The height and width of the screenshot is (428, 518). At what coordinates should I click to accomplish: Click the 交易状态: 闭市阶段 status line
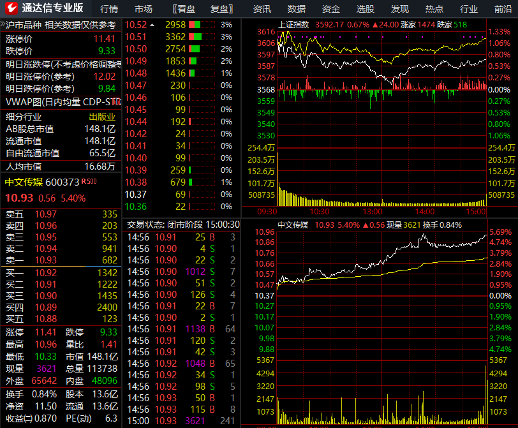tap(183, 225)
